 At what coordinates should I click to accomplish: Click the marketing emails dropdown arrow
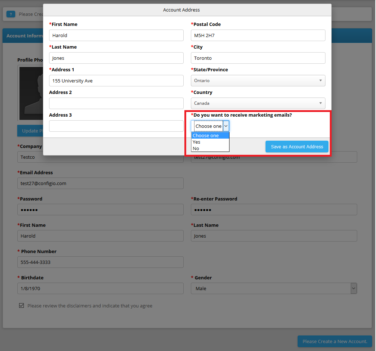[226, 126]
